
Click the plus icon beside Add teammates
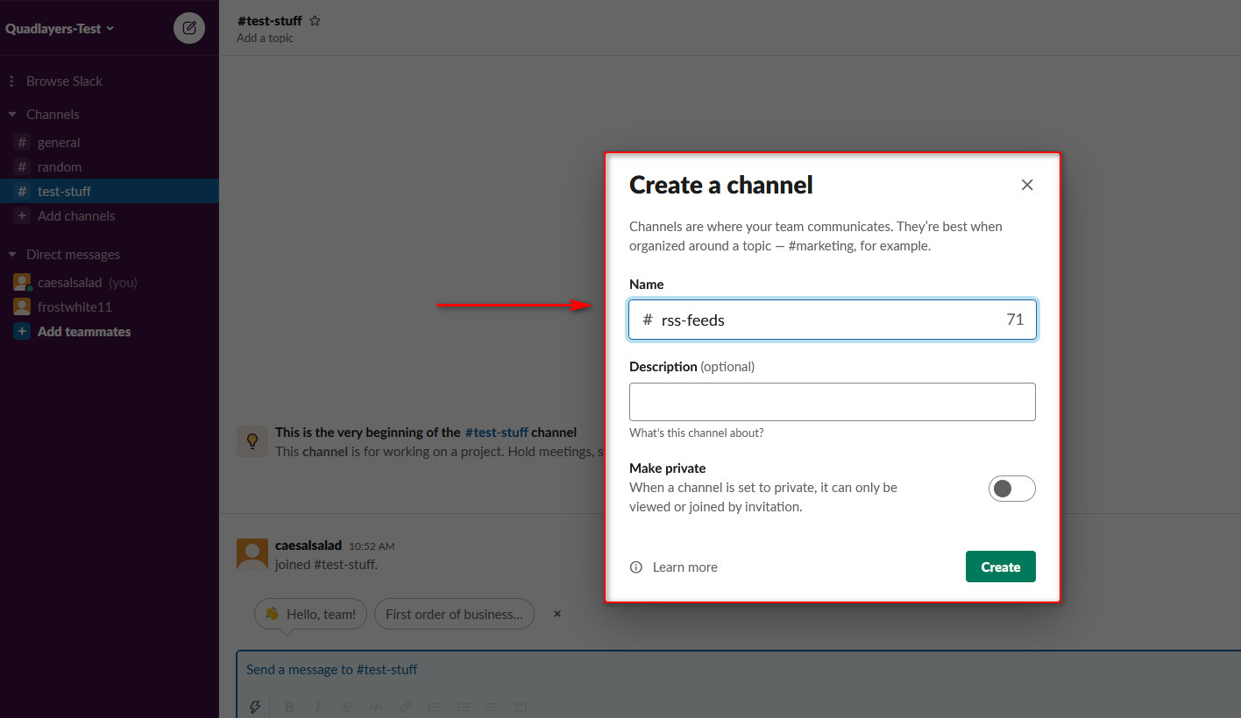[22, 332]
